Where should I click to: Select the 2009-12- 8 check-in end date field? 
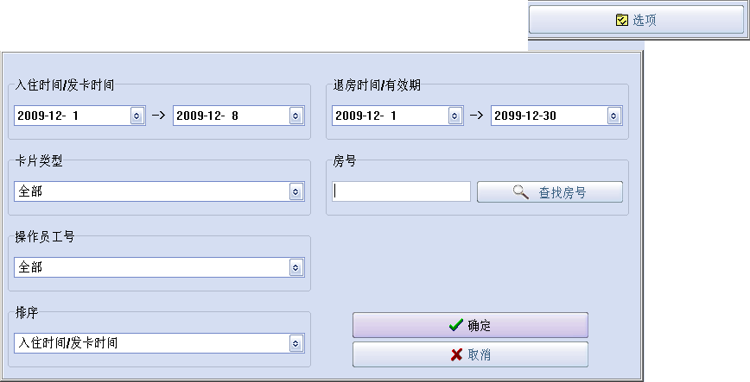pyautogui.click(x=238, y=116)
